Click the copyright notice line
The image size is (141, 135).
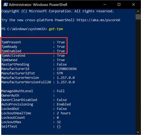57,11
